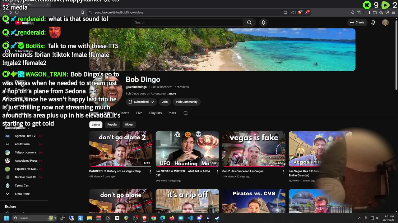Open the Subscribed notification dropdown
Screen dimensions: 398x223
(141, 102)
